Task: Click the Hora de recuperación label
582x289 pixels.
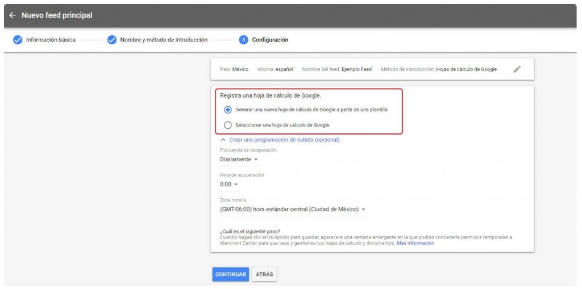Action: point(242,175)
